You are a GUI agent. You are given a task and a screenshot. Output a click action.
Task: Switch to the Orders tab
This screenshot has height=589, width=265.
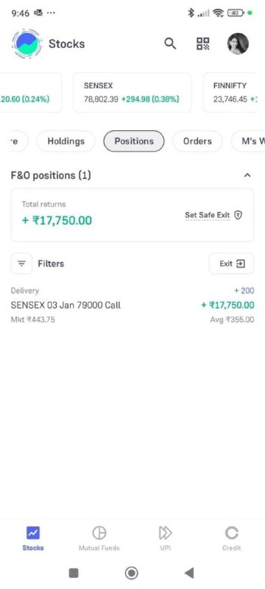197,141
